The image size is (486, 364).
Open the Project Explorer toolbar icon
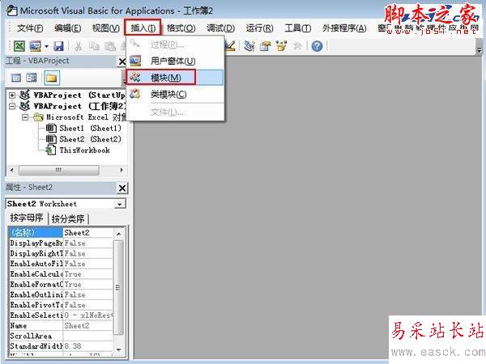[249, 46]
